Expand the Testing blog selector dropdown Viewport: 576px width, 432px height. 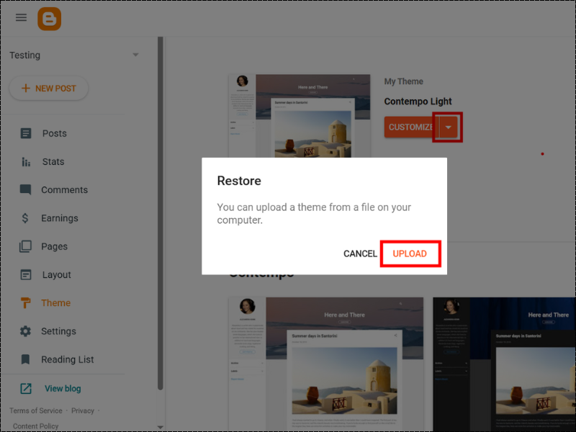pyautogui.click(x=136, y=55)
